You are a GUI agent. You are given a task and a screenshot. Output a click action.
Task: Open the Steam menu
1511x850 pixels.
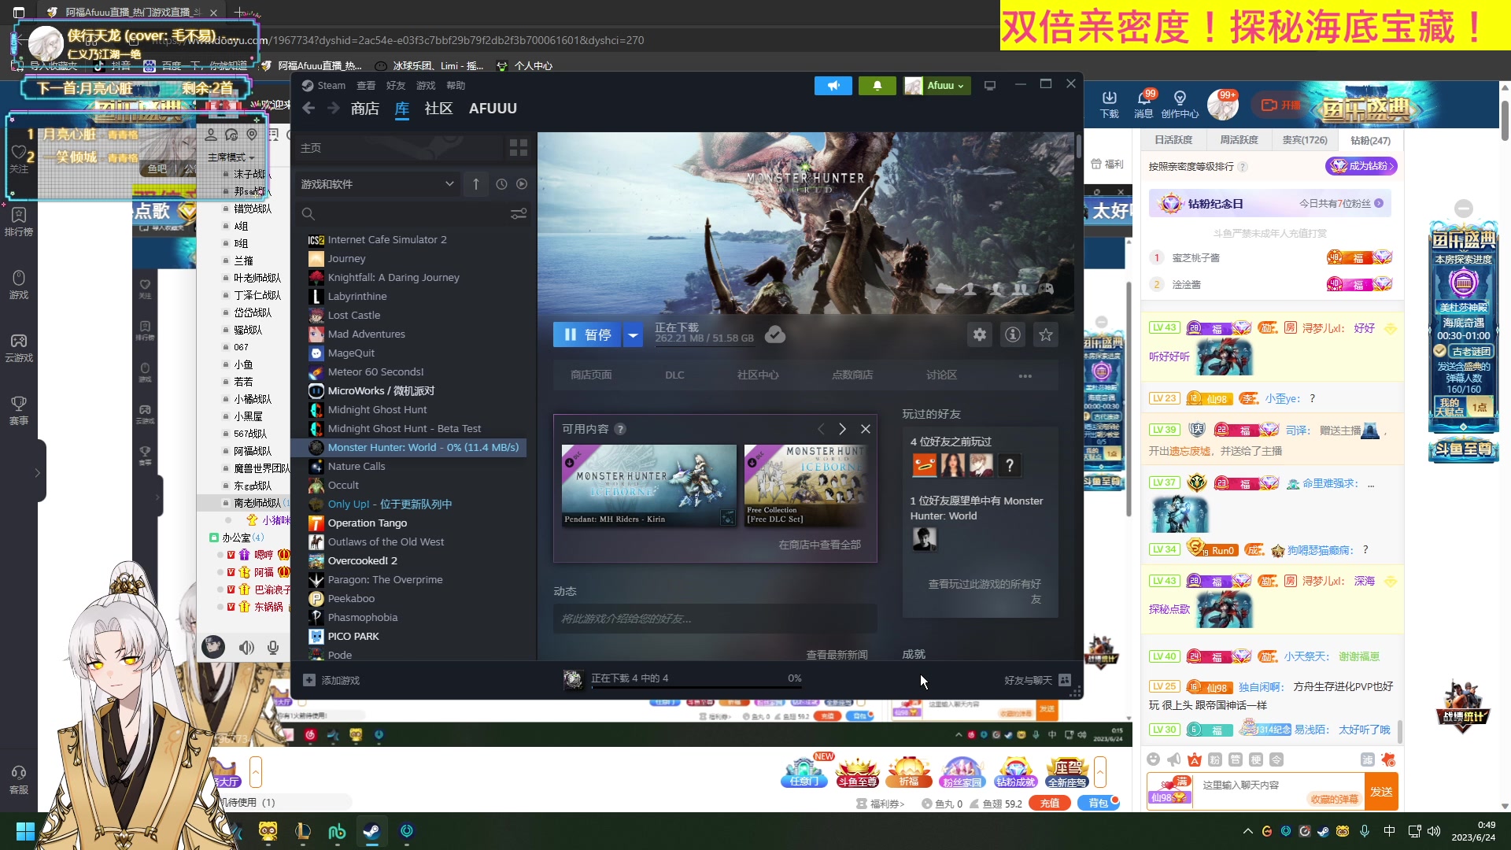click(331, 86)
